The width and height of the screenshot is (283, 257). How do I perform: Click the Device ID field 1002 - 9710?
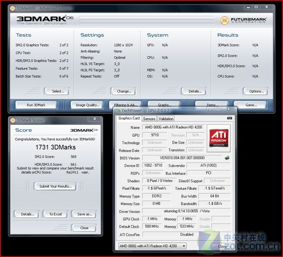tap(153, 166)
